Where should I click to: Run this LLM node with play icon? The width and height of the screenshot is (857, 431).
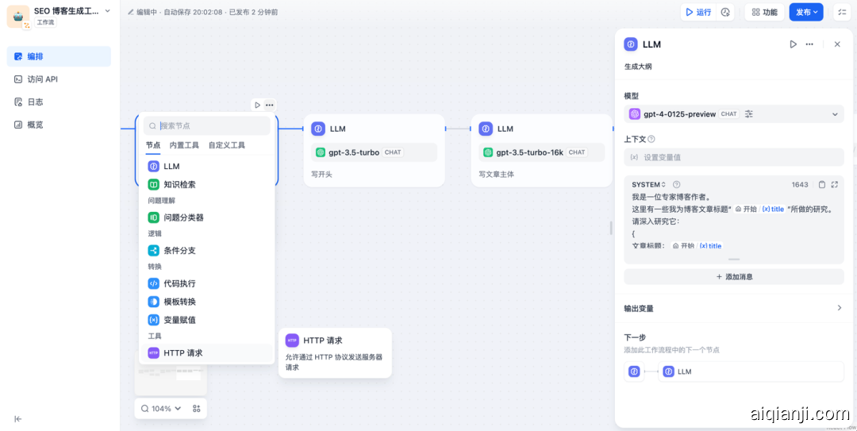coord(793,44)
